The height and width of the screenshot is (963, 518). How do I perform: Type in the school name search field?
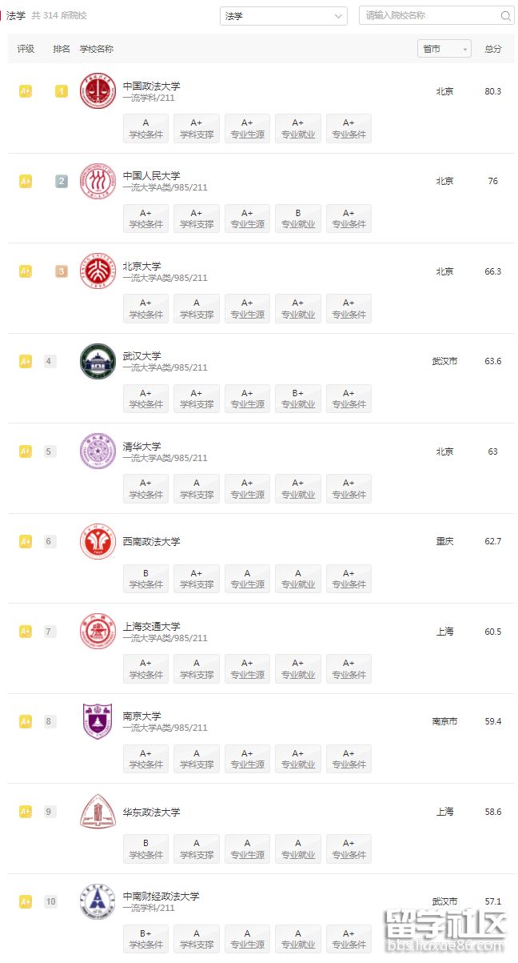(428, 16)
